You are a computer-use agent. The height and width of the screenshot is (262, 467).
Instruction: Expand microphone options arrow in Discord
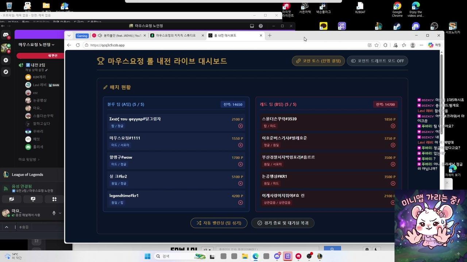point(60,213)
